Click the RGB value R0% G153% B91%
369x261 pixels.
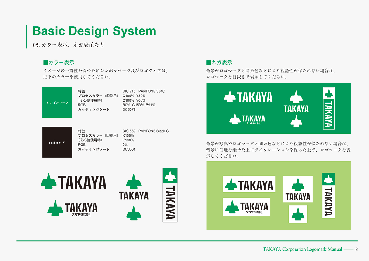pyautogui.click(x=139, y=105)
